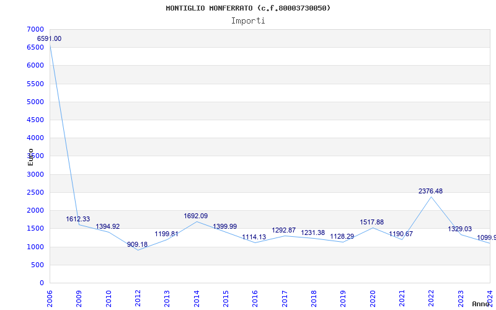The height and width of the screenshot is (310, 496).
Task: Click the 2500 y-axis value
Action: 36,192
